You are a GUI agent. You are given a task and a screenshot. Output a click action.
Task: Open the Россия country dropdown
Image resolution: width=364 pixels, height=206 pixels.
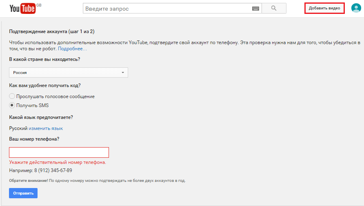68,72
